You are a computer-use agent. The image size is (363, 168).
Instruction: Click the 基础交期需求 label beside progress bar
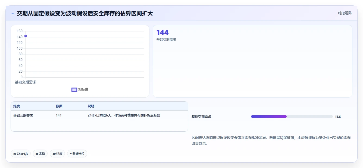(x=201, y=117)
